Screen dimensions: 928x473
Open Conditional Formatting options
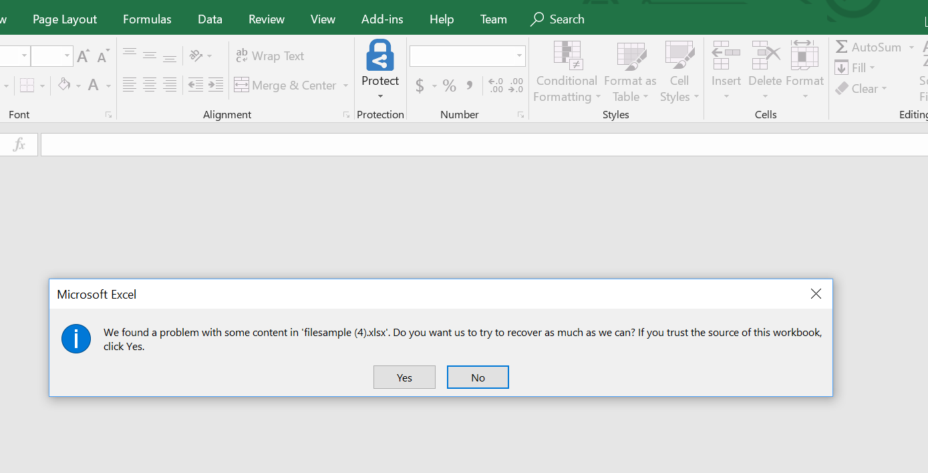point(566,71)
